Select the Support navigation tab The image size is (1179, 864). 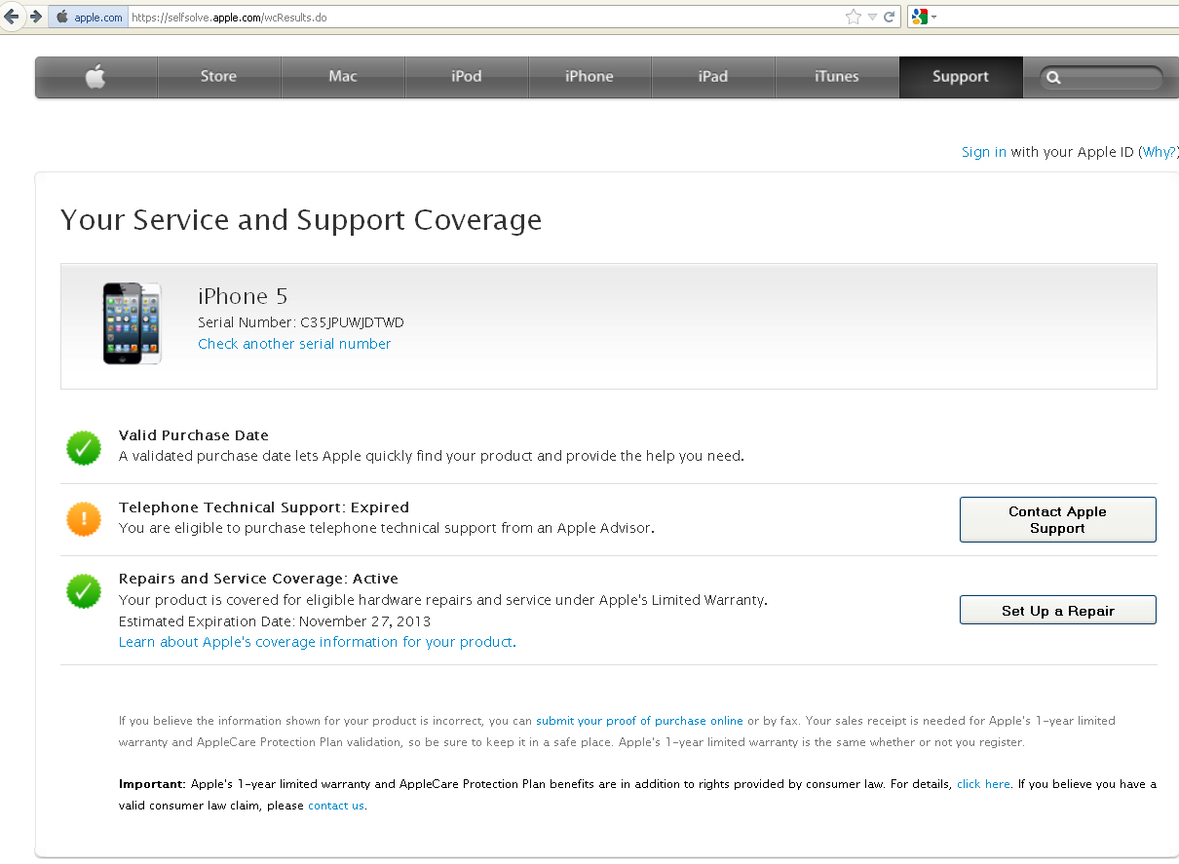tap(960, 77)
